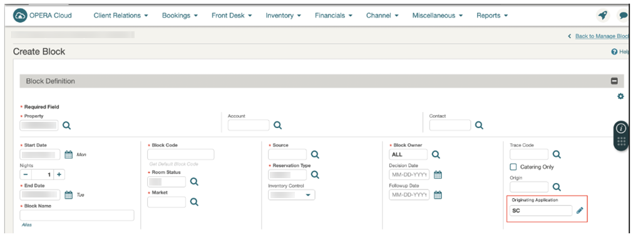Click the Room Status input field
Image resolution: width=633 pixels, height=240 pixels.
[167, 182]
